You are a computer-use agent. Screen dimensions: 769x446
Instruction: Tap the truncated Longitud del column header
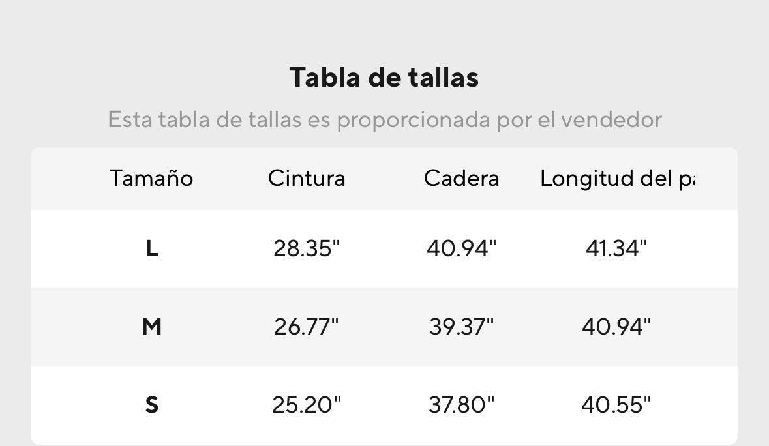click(616, 178)
